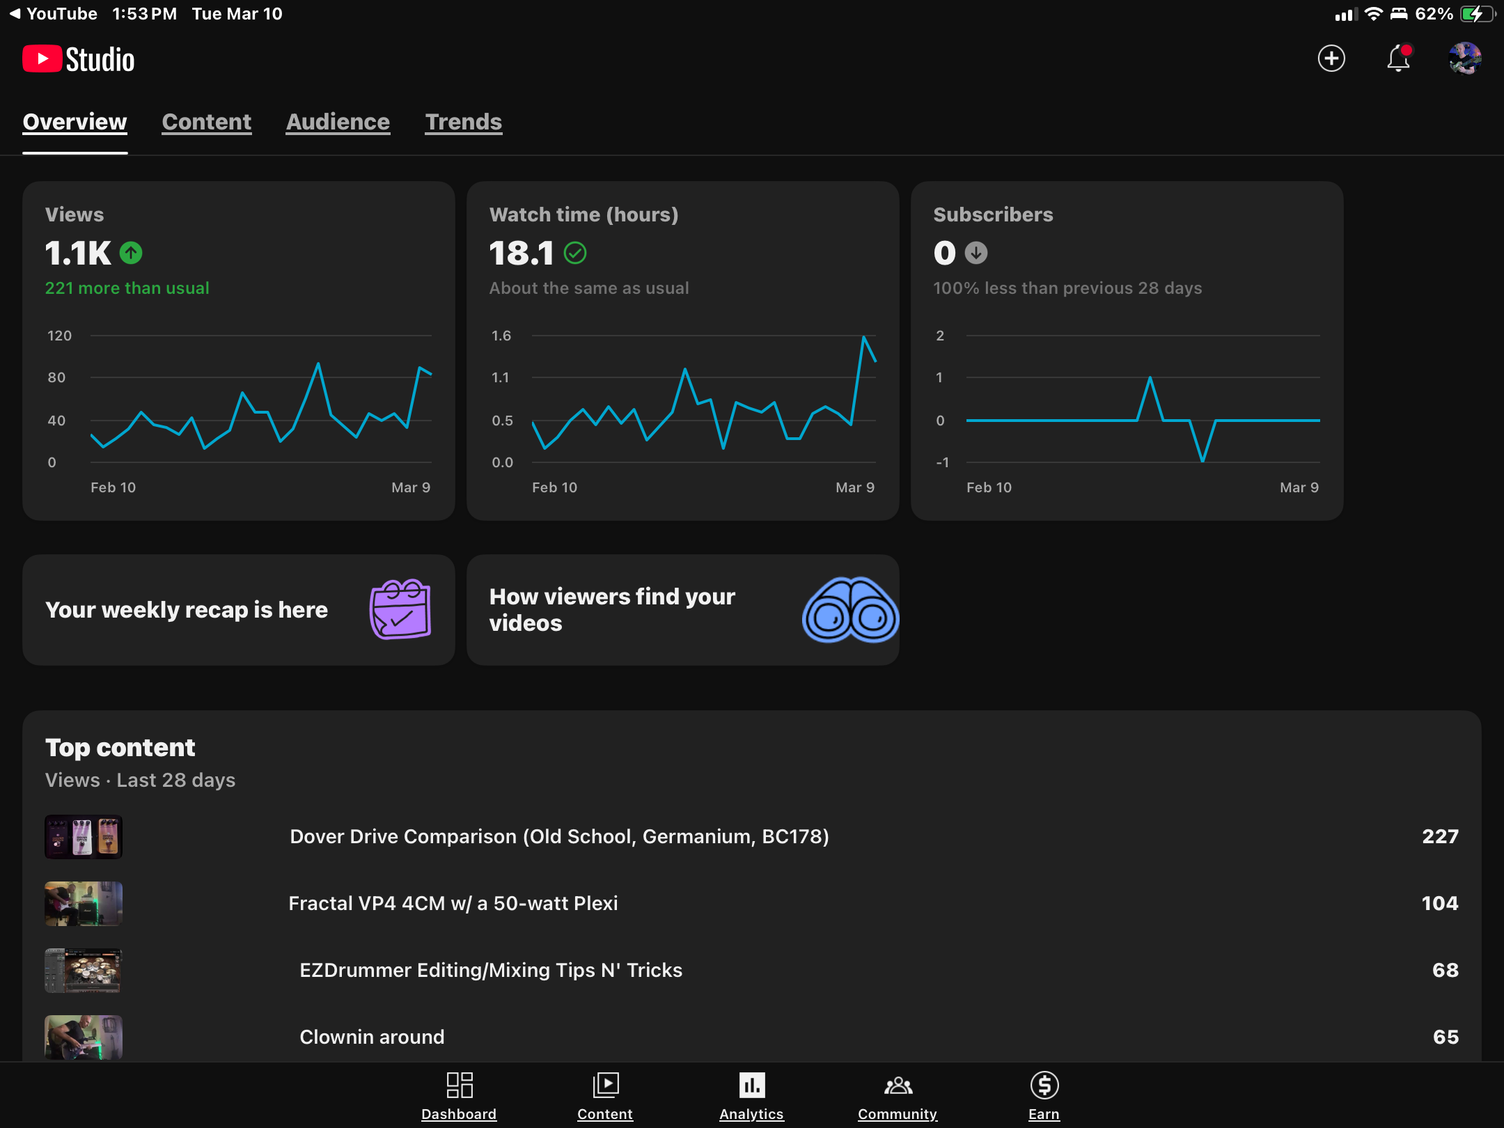Open the Earn section
The image size is (1504, 1128).
(1044, 1096)
